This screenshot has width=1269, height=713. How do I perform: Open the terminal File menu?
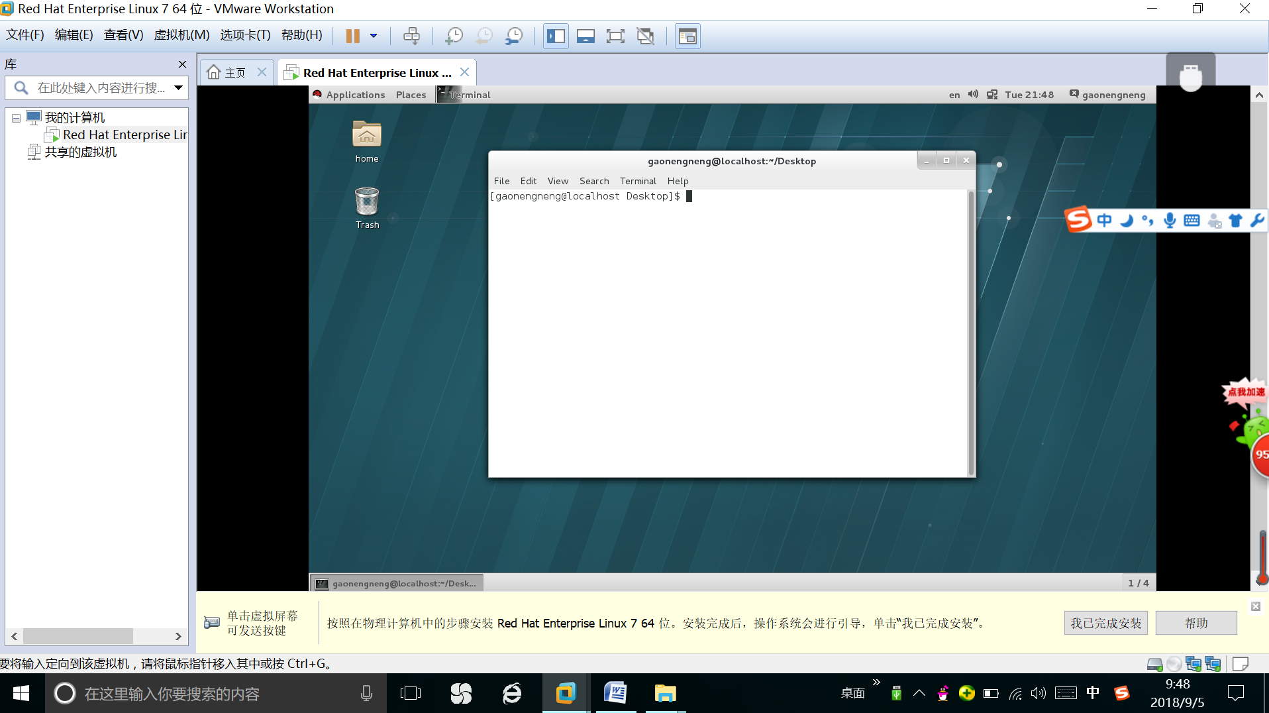(501, 181)
